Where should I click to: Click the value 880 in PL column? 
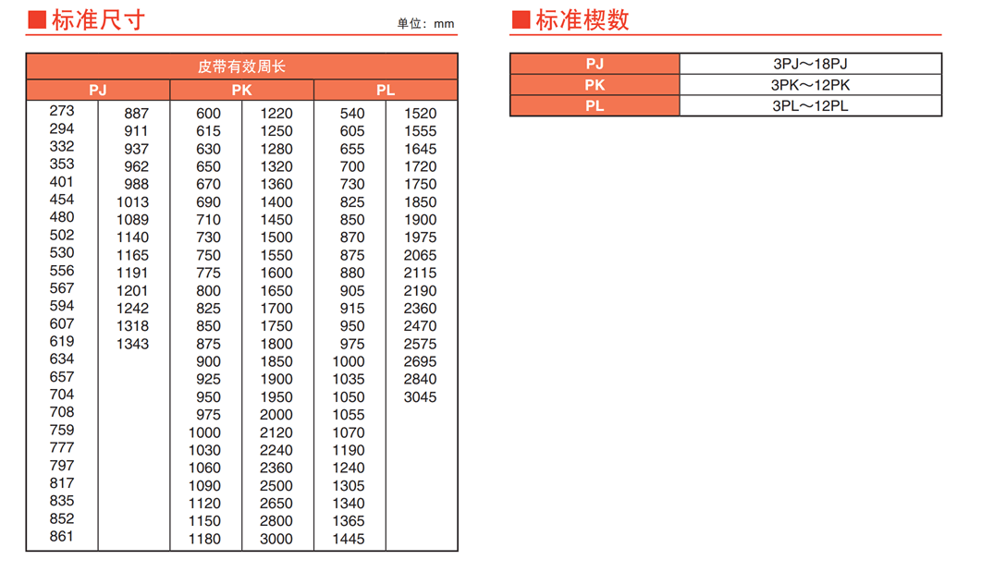click(352, 274)
